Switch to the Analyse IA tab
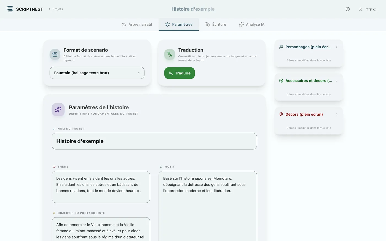The height and width of the screenshot is (241, 386). (251, 25)
